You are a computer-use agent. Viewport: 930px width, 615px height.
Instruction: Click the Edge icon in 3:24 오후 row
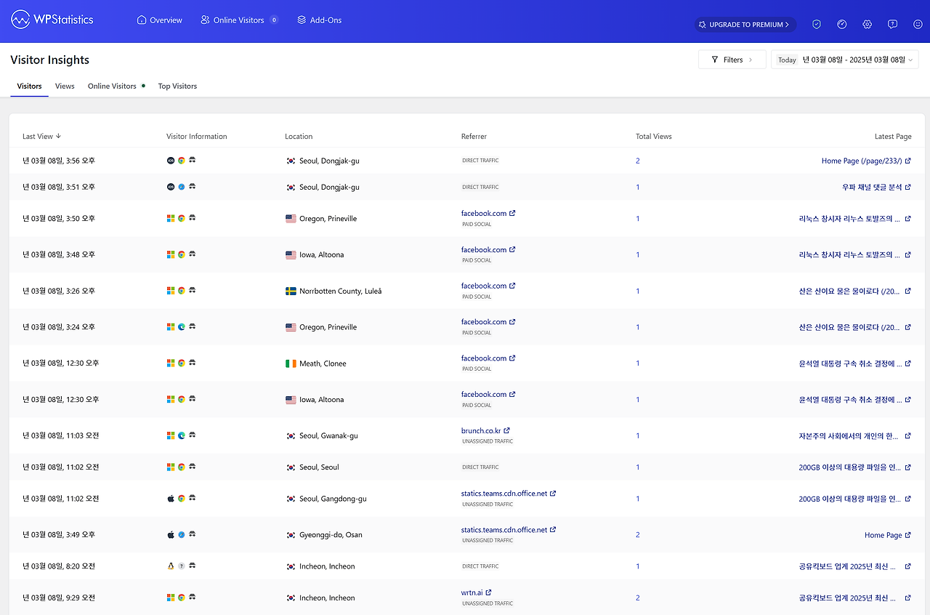182,327
